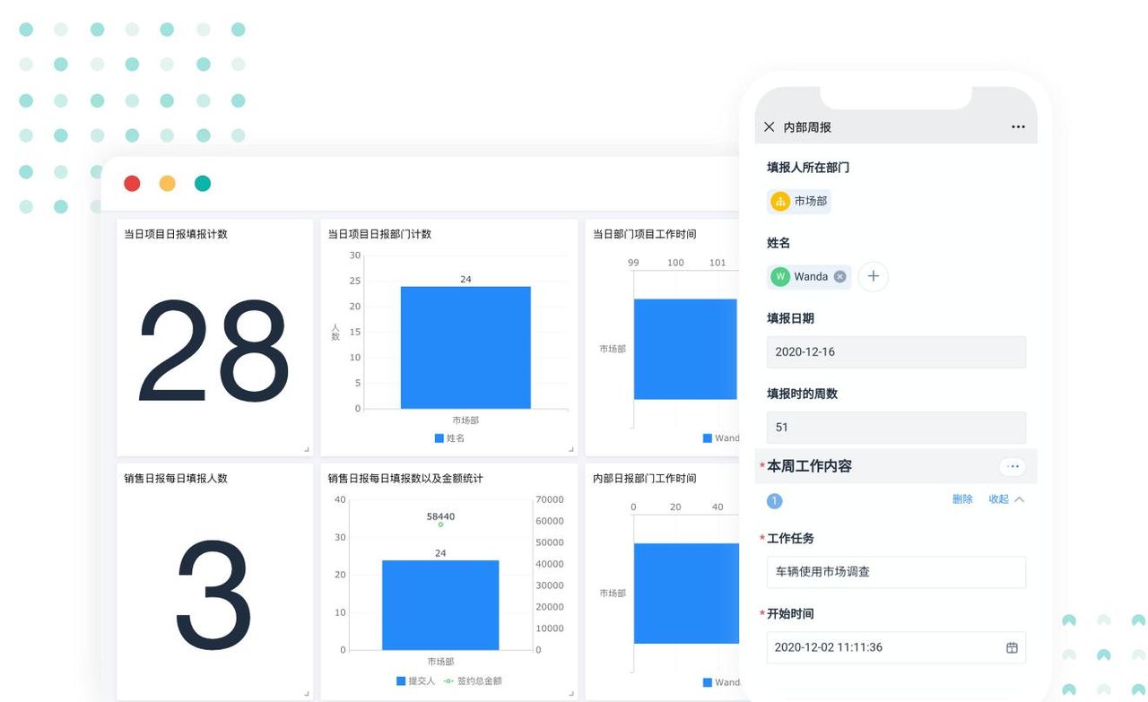Toggle Wanda legend in 当日部门项目工作时间 chart
This screenshot has width=1148, height=702.
(x=721, y=438)
